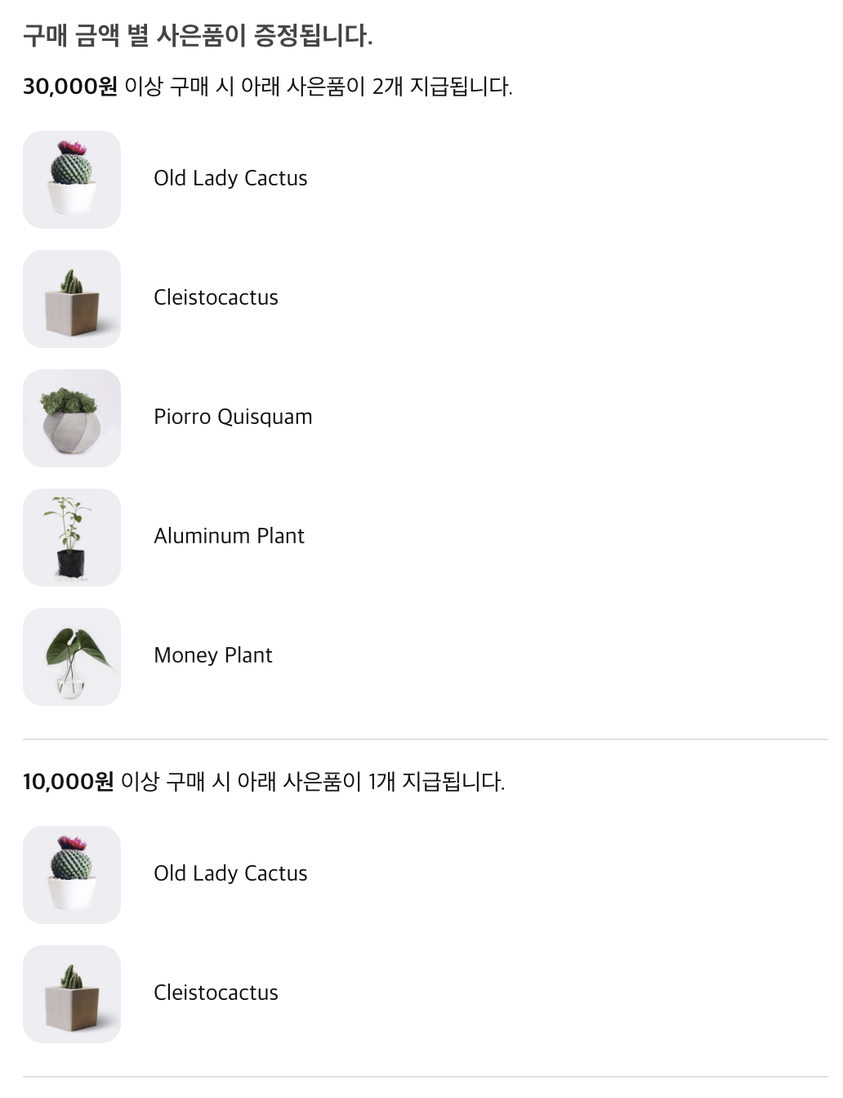Click the 구매 금액 별 사은품이 증정됩니다 heading
Screen dimensions: 843x1098
(198, 36)
